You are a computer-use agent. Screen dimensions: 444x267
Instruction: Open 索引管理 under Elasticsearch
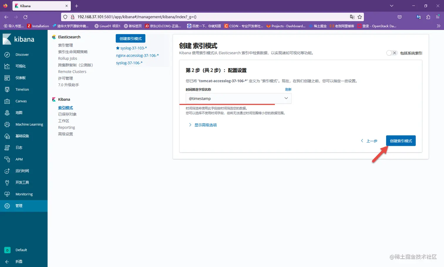coord(65,45)
